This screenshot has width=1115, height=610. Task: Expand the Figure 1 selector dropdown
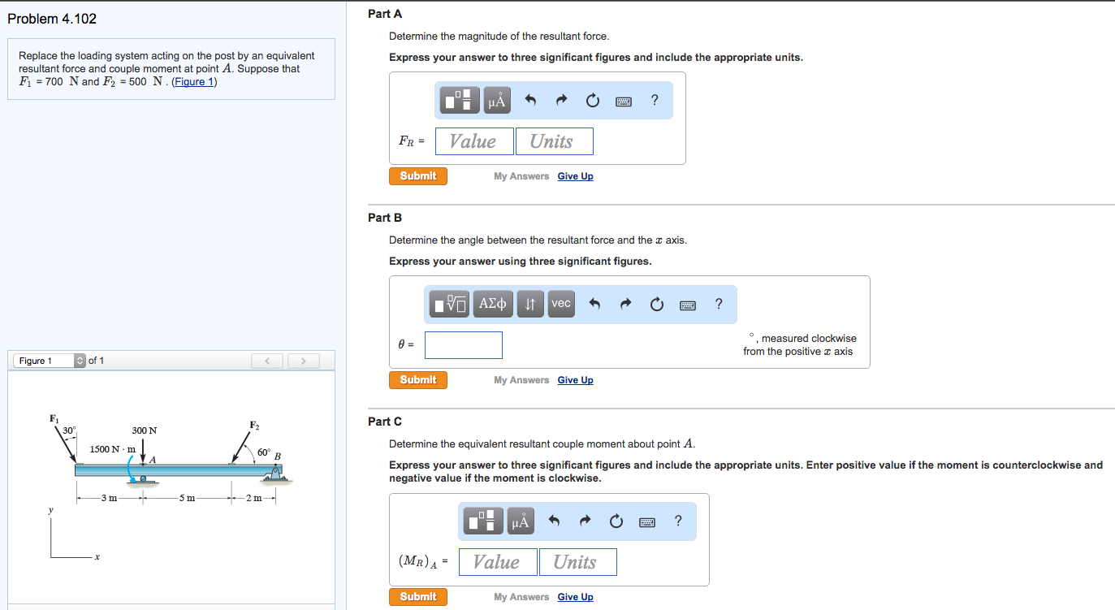(x=79, y=360)
